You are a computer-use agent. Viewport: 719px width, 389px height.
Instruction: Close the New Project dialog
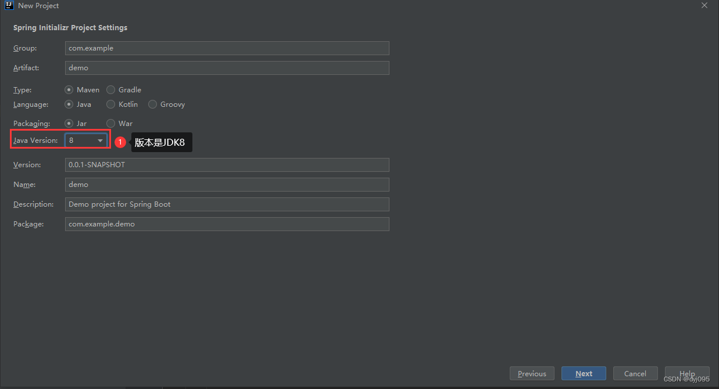coord(704,5)
